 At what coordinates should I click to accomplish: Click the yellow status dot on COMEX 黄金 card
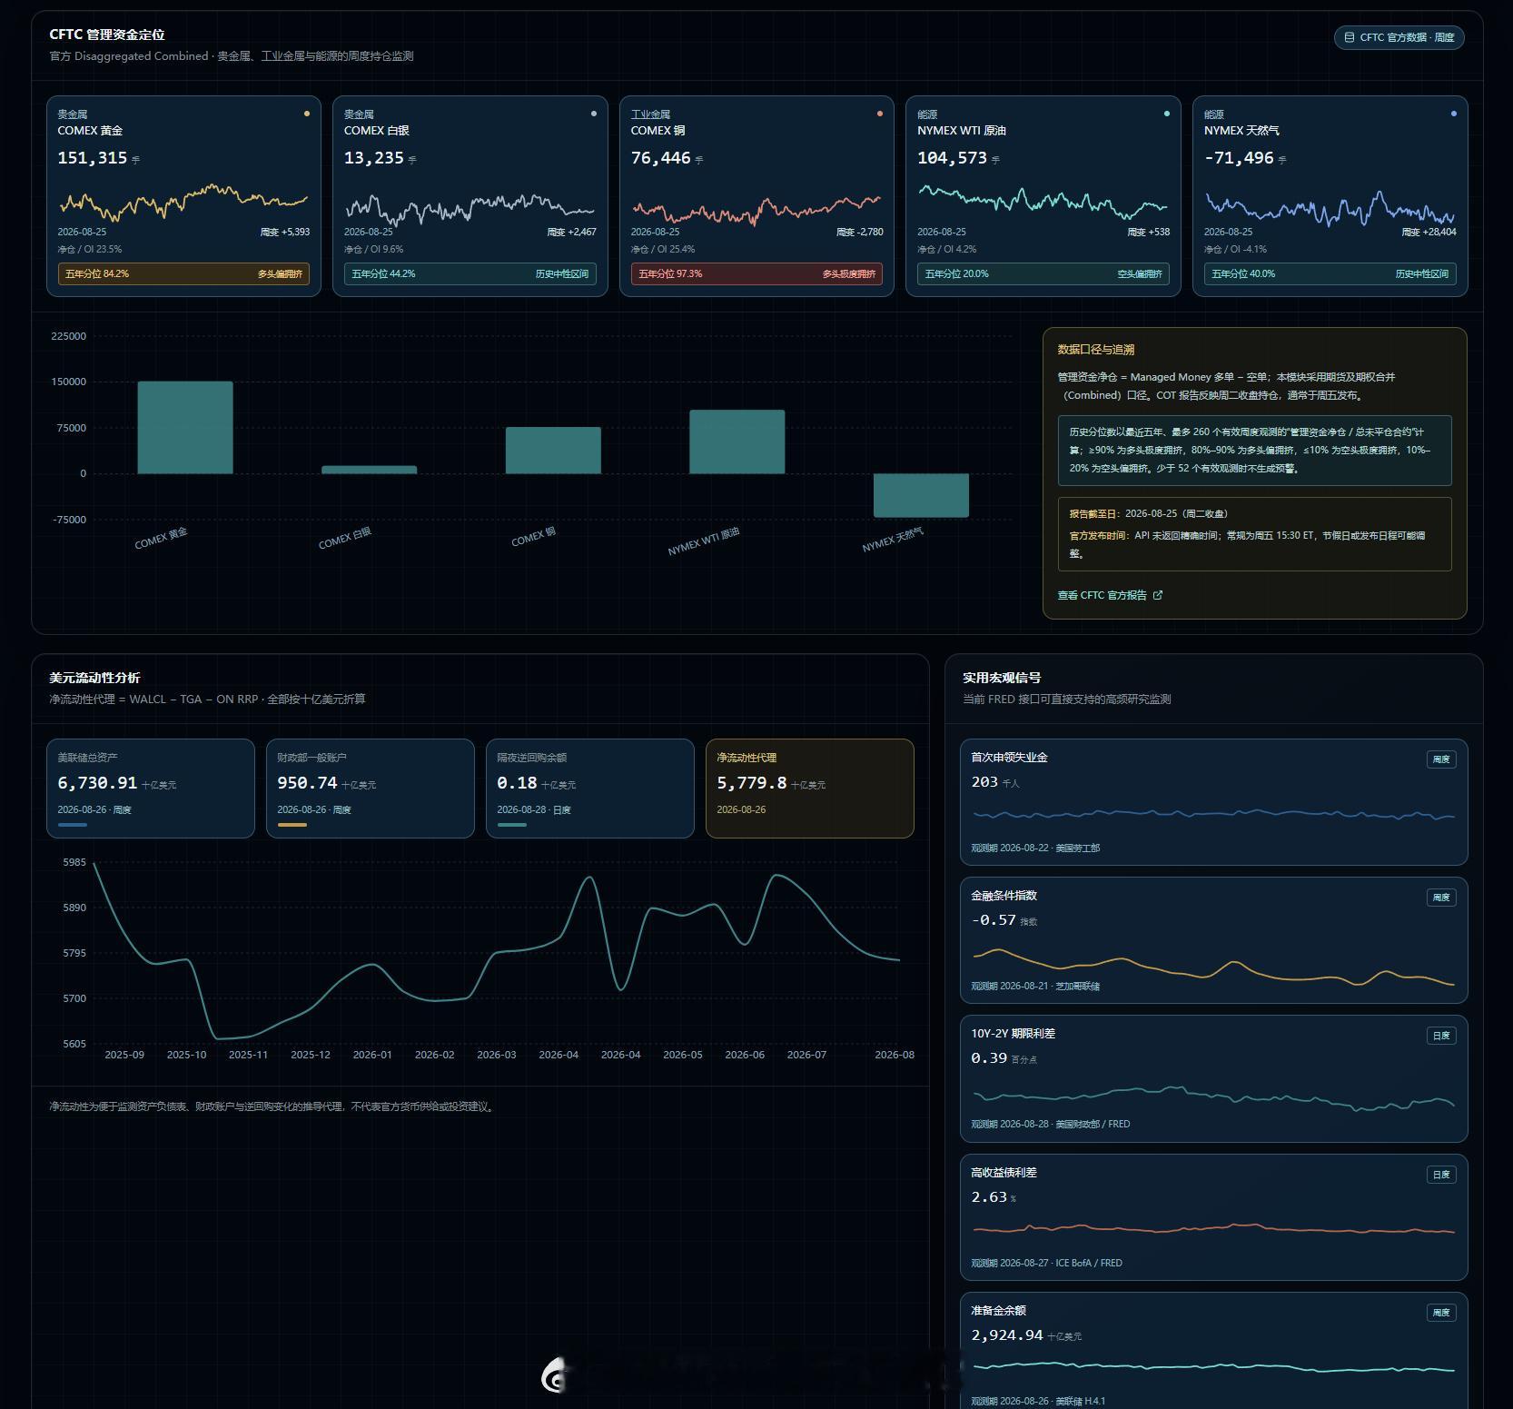[x=307, y=114]
